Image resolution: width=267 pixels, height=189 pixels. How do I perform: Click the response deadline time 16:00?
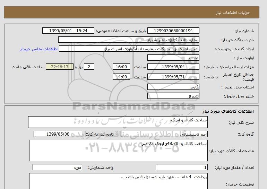coord(121,67)
